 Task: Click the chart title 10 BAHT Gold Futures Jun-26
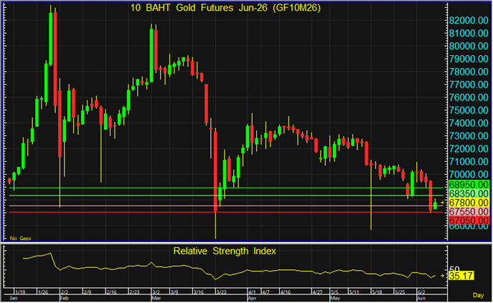(225, 8)
